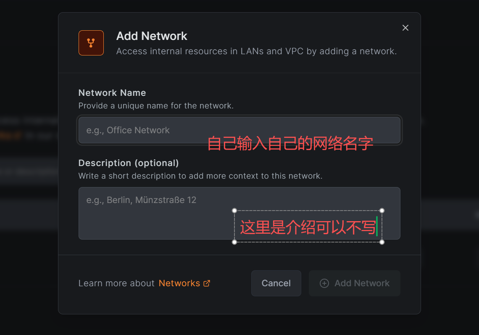The height and width of the screenshot is (335, 479).
Task: Click the 'Provide a unique name' helper text
Action: click(156, 106)
